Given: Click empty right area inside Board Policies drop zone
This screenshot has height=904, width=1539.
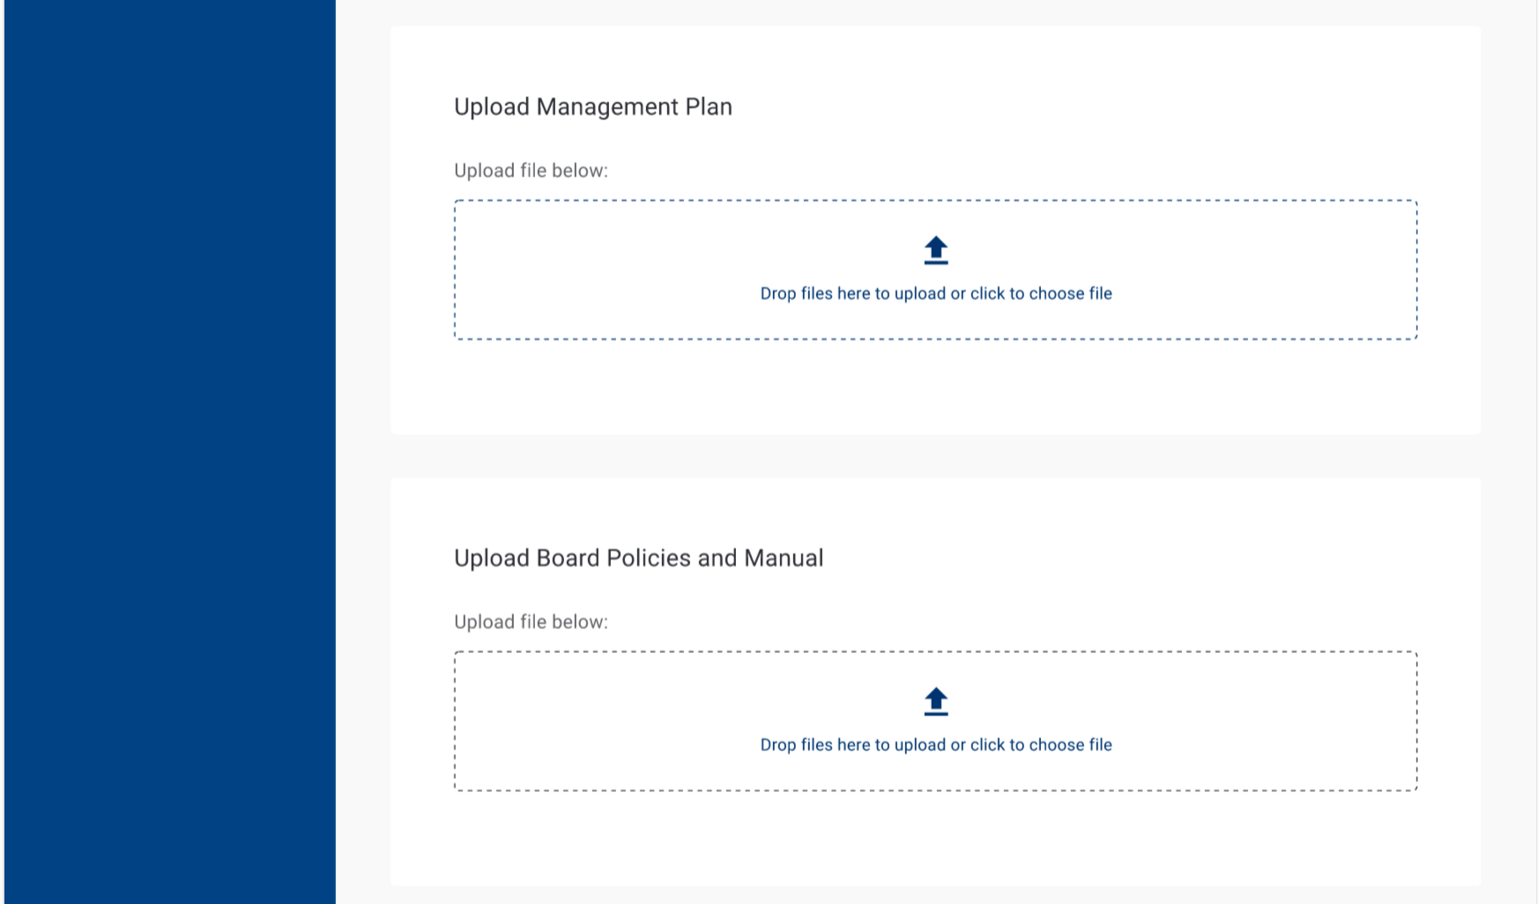Looking at the screenshot, I should click(1278, 721).
